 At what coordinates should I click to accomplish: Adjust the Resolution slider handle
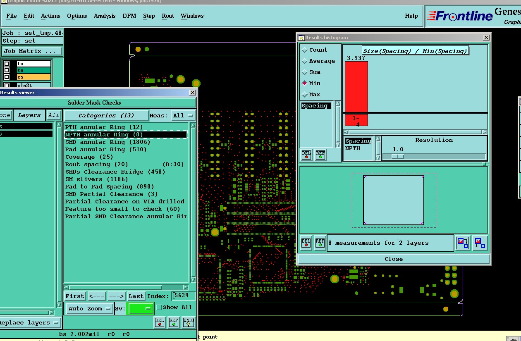[397, 156]
